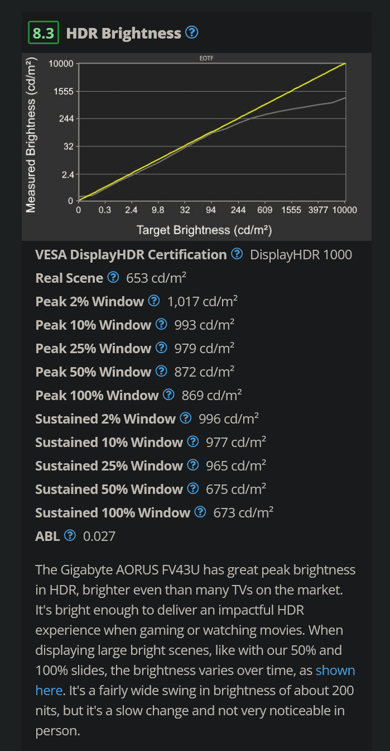This screenshot has width=390, height=751.
Task: Click the '869 cd/m²' value
Action: (x=211, y=396)
